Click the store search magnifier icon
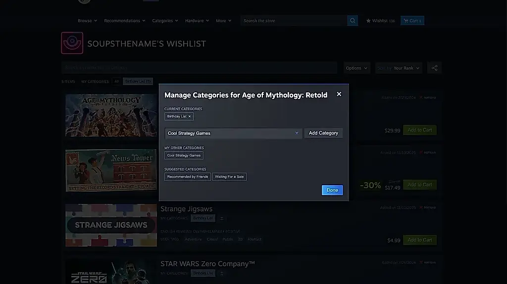The image size is (507, 284). pos(353,21)
